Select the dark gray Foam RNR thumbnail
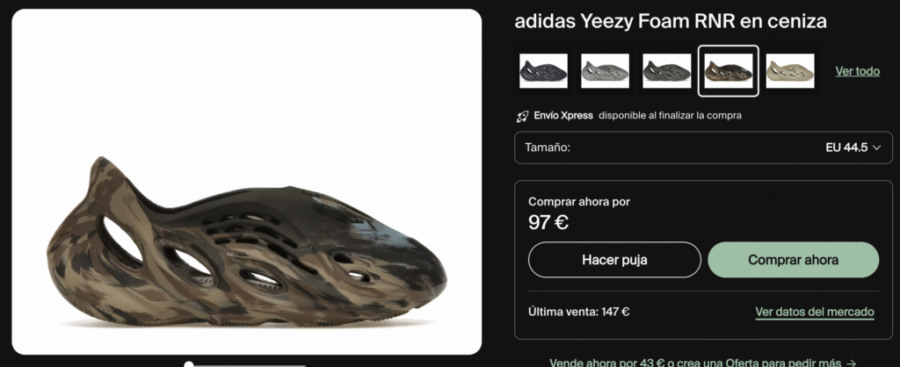This screenshot has height=367, width=900. (x=666, y=70)
